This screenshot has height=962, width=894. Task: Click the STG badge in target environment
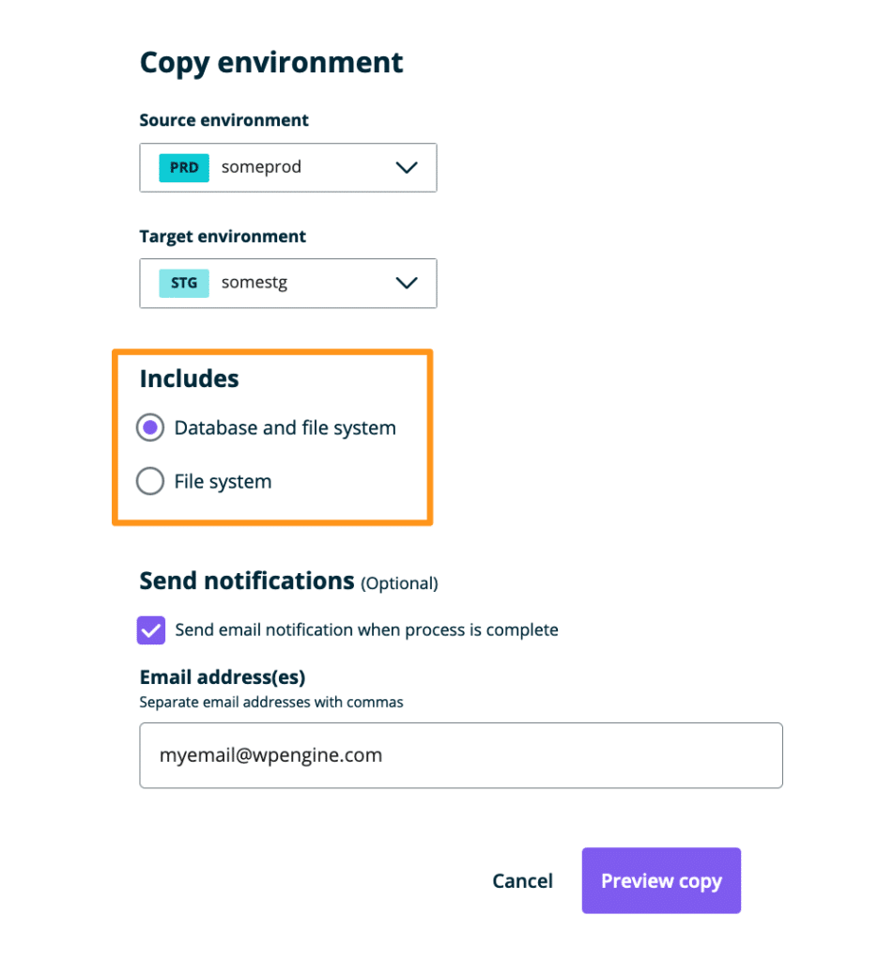click(184, 283)
